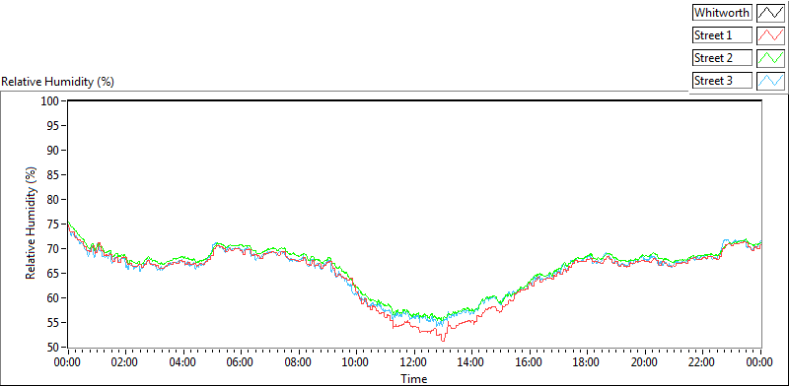Select the Street 1 legend label
Viewport: 789px width, 386px height.
coord(722,35)
